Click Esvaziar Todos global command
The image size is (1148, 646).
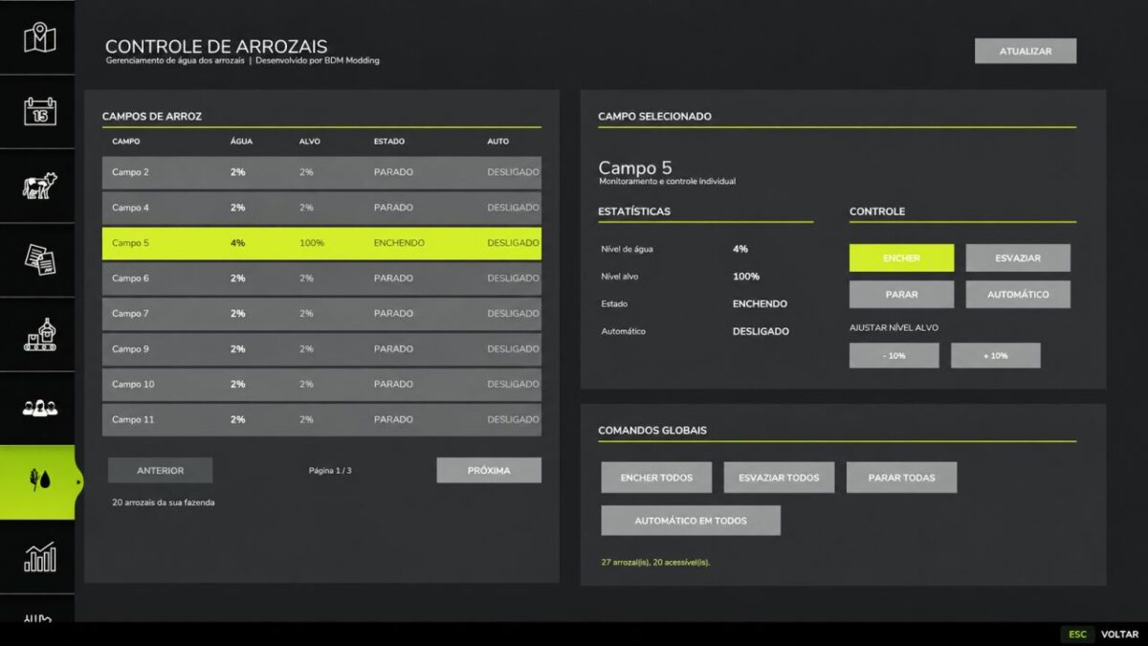click(x=779, y=478)
